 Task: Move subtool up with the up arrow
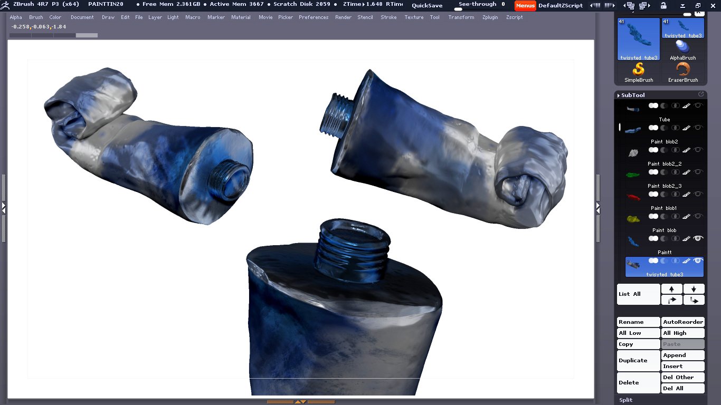point(671,289)
